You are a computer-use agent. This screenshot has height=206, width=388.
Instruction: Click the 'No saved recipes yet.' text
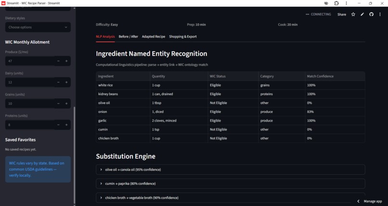click(21, 150)
